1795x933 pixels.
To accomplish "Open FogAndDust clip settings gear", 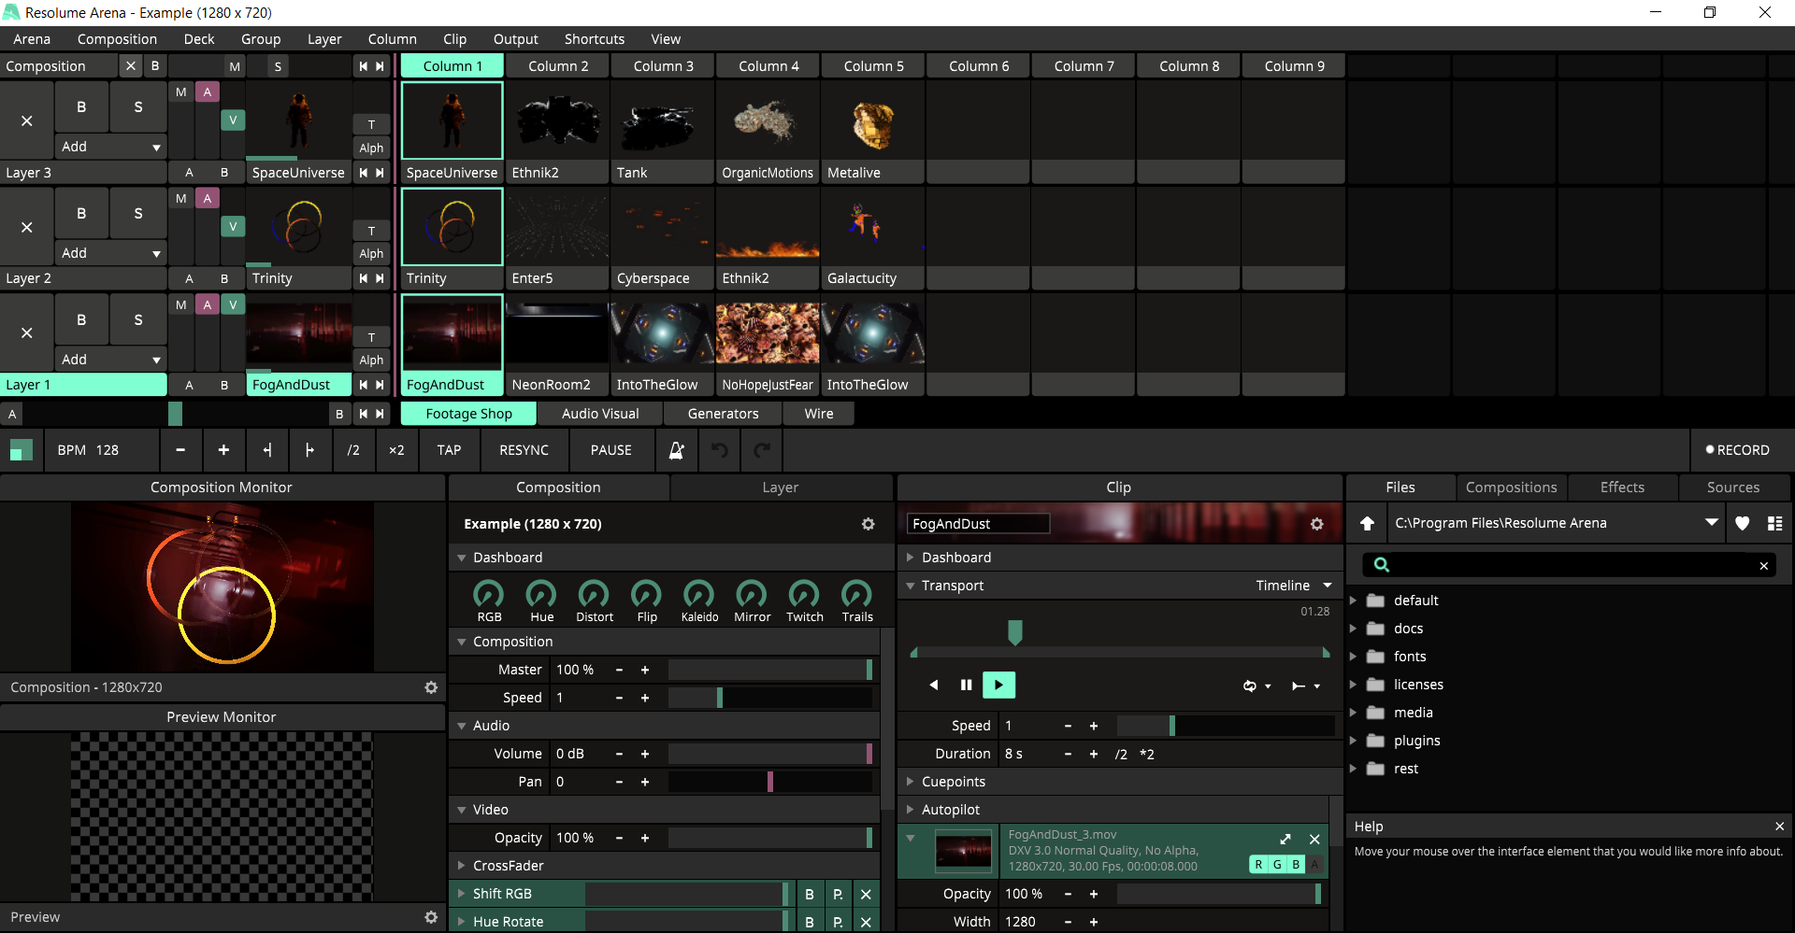I will [x=1316, y=524].
